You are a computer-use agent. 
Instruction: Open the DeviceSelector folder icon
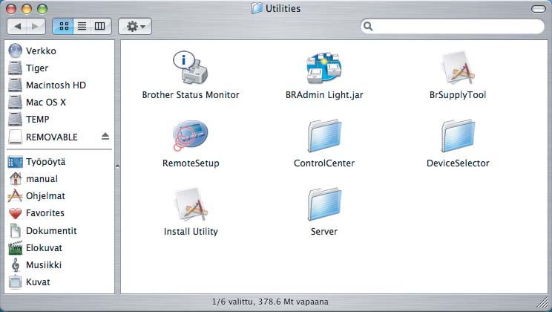pyautogui.click(x=458, y=136)
